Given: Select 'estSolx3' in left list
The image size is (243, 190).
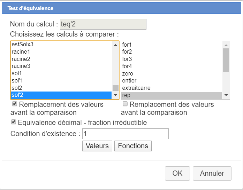Looking at the screenshot, I should 22,45.
